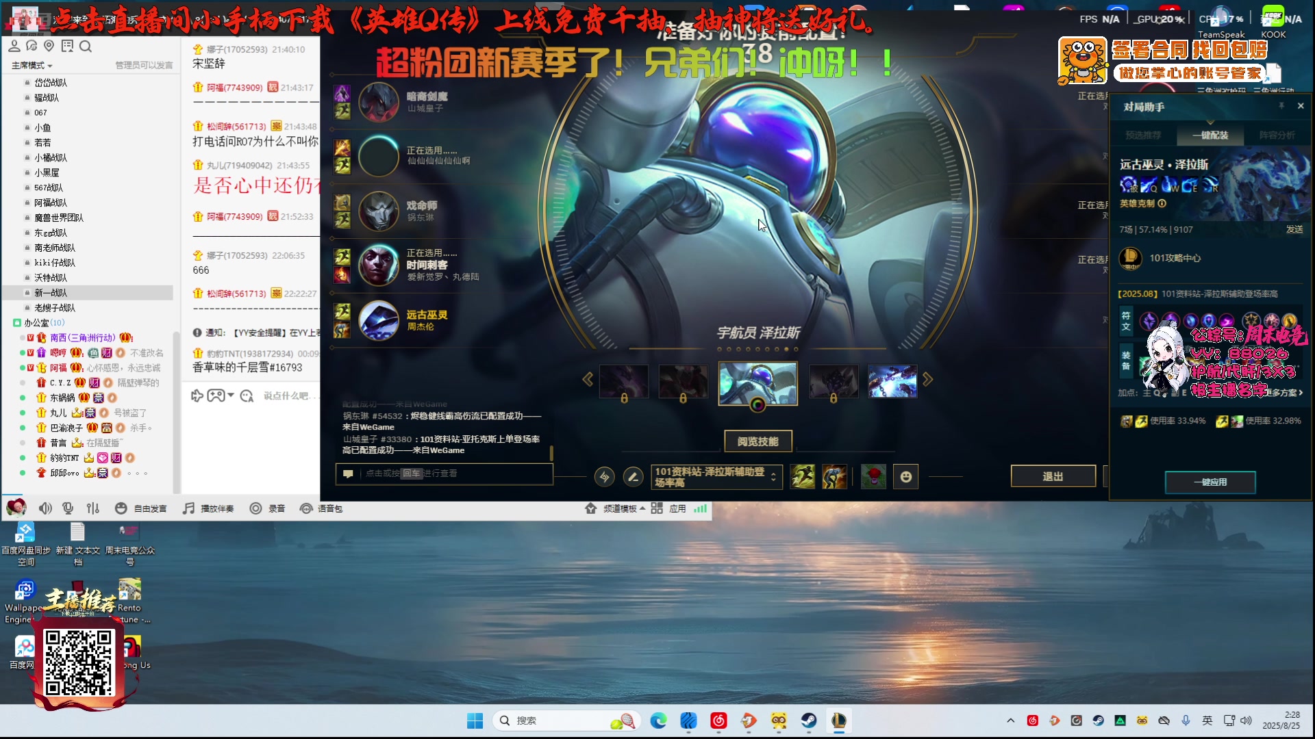Select user 巴渝浪子 in the member list
Screen dimensions: 1315x739
[66, 428]
